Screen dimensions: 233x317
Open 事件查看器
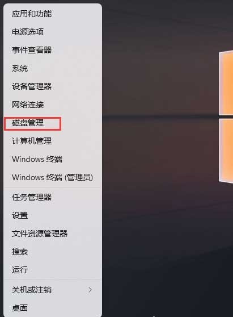coord(53,50)
